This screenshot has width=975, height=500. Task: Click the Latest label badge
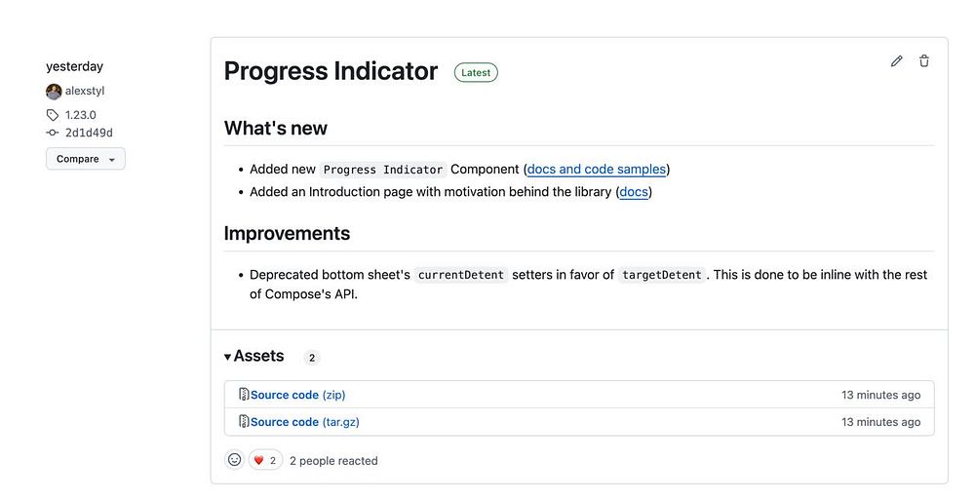click(476, 72)
